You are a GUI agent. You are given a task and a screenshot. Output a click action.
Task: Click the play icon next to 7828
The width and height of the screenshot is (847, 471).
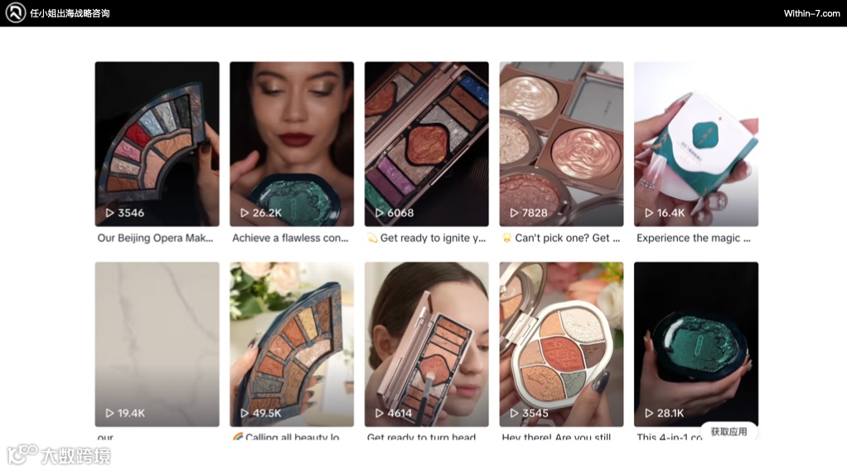point(514,213)
